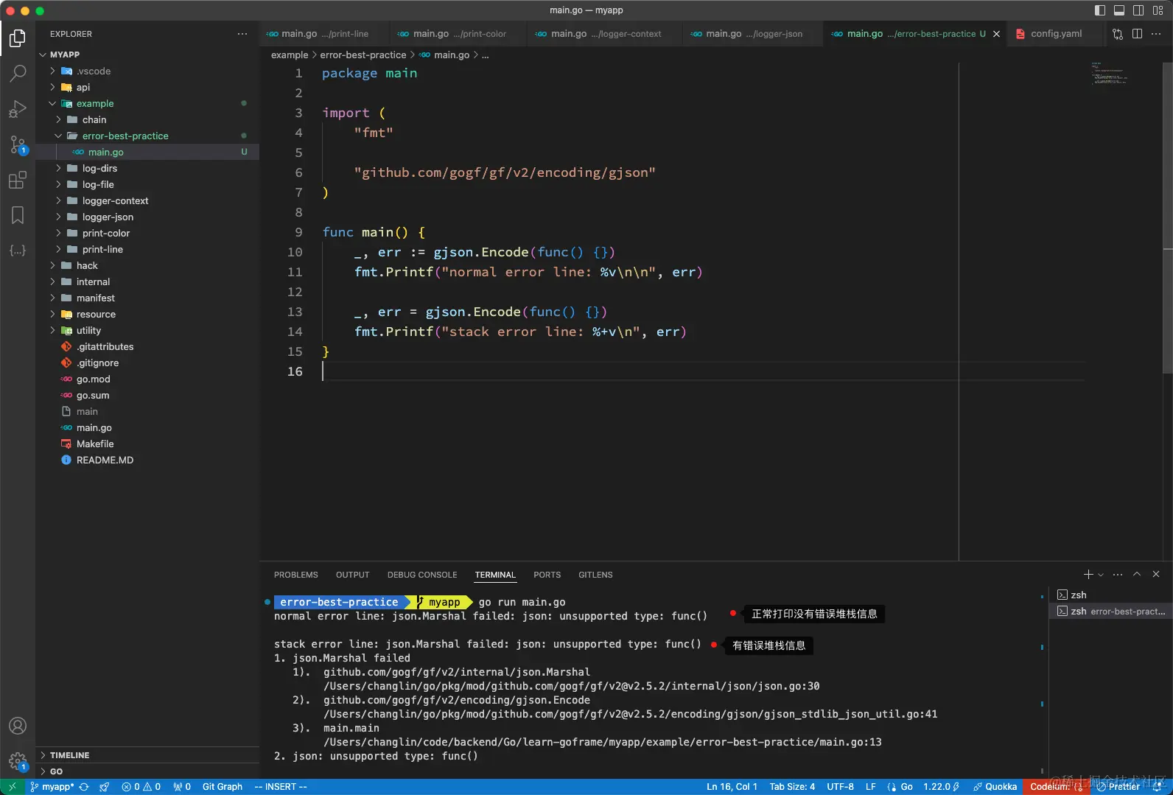Show errors and warnings count
Viewport: 1173px width, 795px height.
click(x=141, y=787)
